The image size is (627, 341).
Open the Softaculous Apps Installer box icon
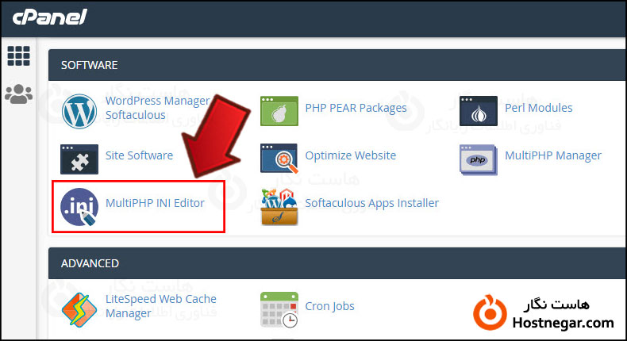point(279,206)
